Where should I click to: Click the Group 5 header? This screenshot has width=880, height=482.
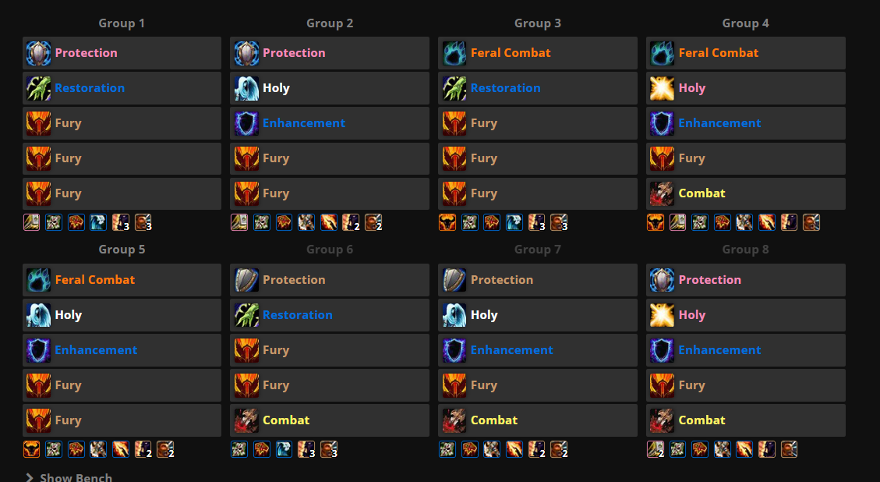(122, 250)
